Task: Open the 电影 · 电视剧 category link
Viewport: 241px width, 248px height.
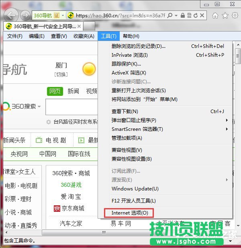Action: click(21, 186)
